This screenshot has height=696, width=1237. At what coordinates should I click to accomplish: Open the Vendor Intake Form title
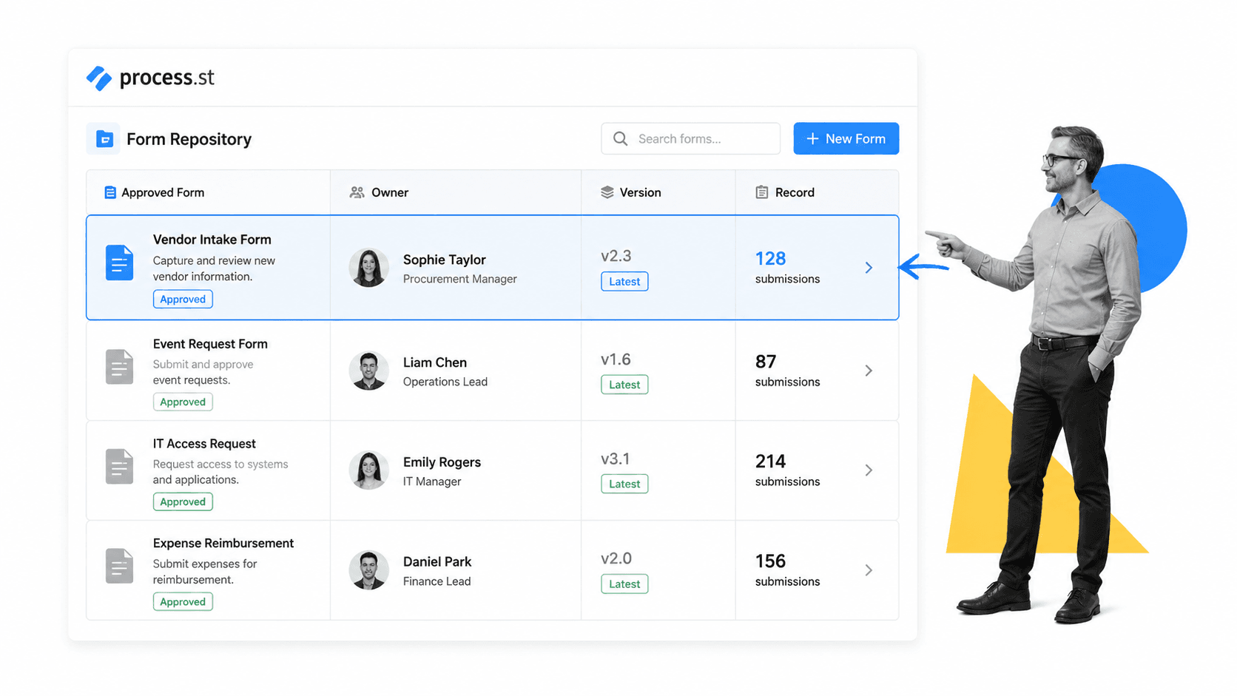212,240
